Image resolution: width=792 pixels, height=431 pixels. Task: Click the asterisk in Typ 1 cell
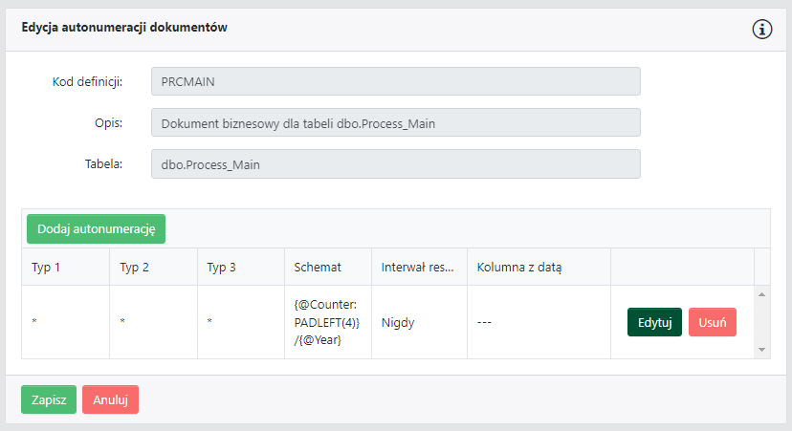click(x=34, y=323)
